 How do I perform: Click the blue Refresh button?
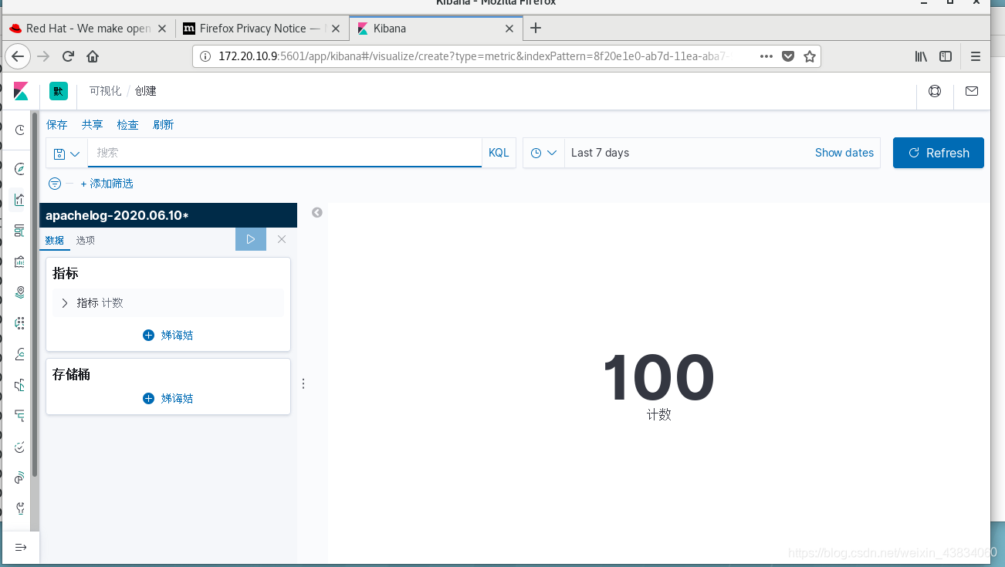[x=939, y=153]
